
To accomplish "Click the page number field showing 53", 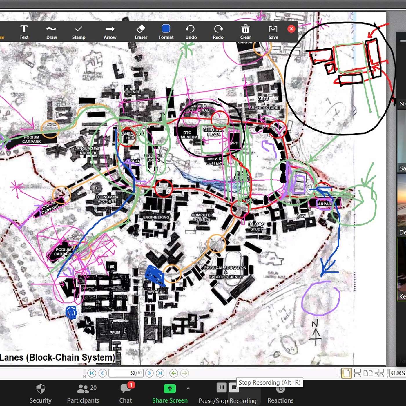I will (126, 373).
